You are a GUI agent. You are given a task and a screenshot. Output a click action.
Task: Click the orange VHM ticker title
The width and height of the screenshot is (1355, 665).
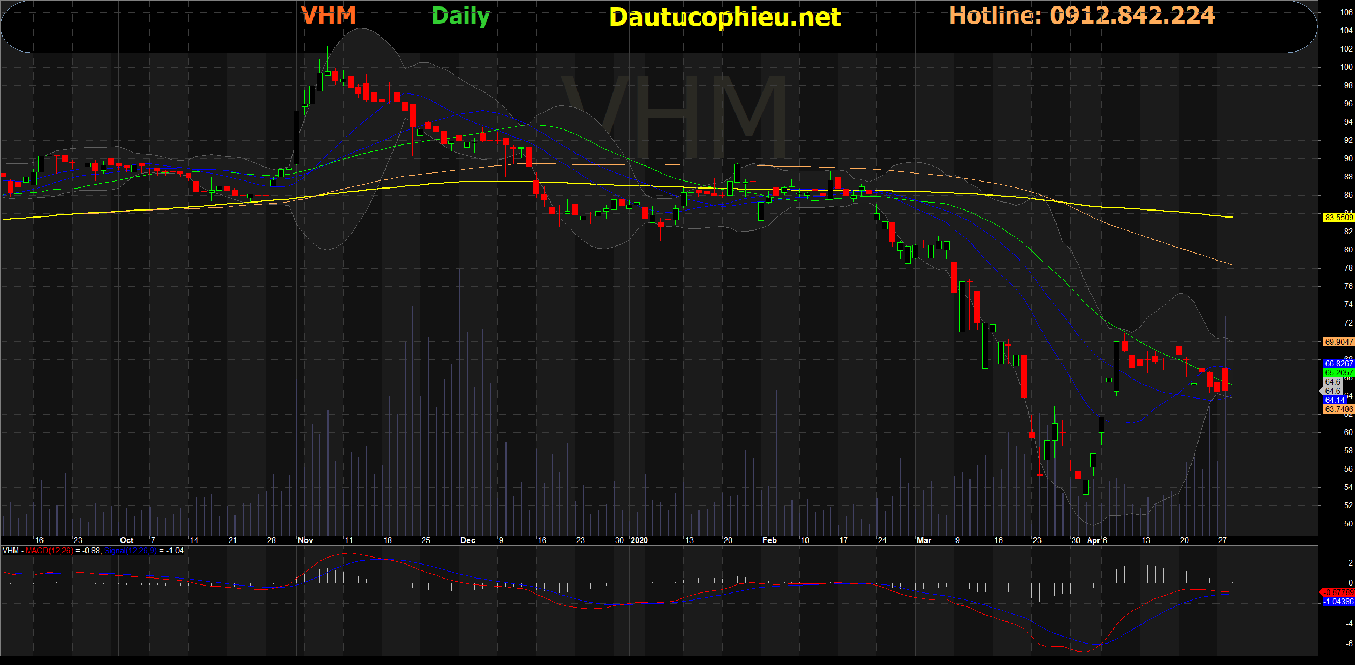click(x=329, y=16)
